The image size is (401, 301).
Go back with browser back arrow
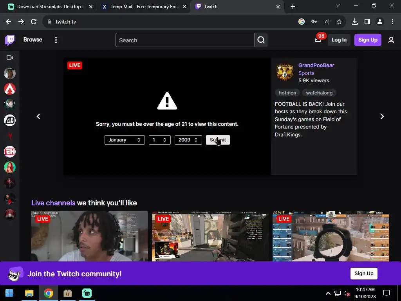point(9,22)
